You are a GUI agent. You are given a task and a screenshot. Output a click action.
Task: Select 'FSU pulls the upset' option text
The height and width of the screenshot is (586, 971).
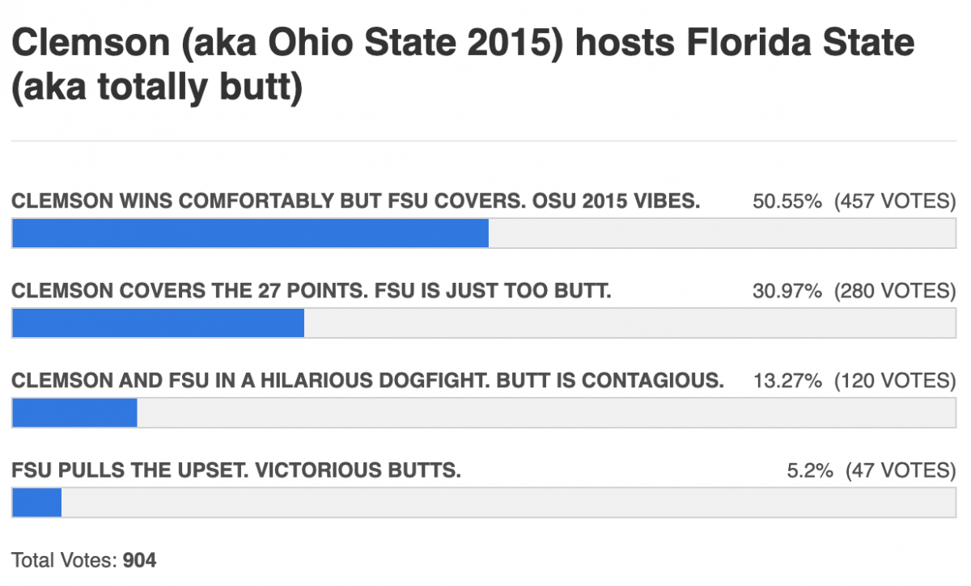236,470
